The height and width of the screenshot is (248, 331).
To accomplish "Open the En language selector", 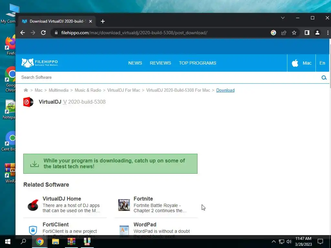I will coord(322,63).
